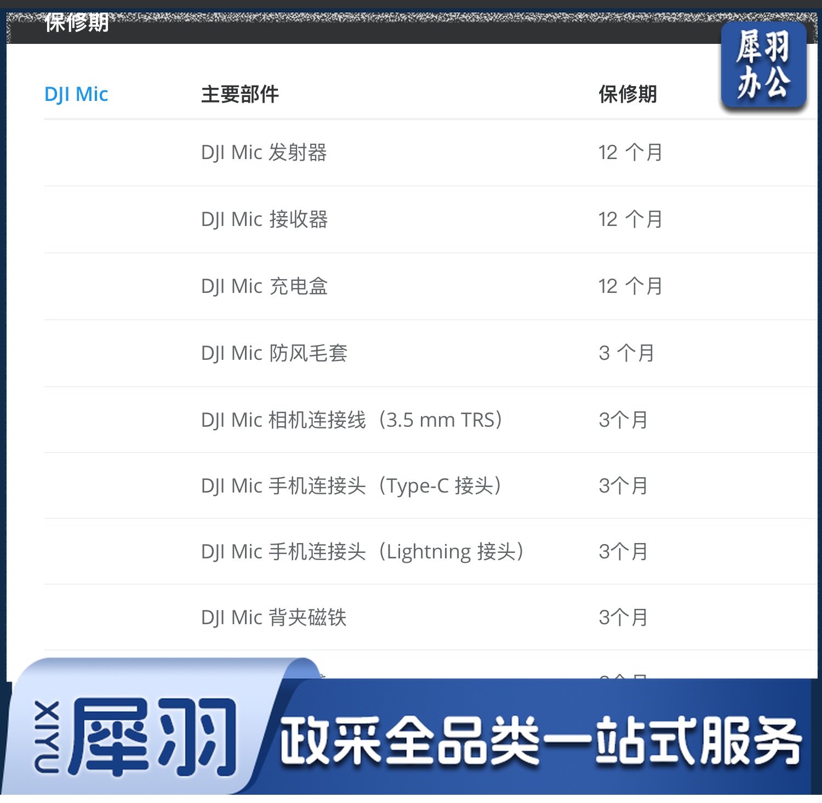
Task: Click the vertical XIYU text beside the logo
Action: click(x=47, y=737)
